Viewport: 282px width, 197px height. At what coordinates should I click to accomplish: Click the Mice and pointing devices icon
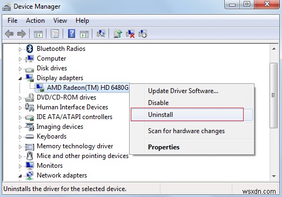[x=30, y=156]
